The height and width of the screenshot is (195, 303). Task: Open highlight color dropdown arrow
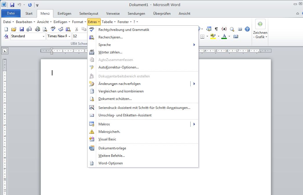[x=218, y=36]
